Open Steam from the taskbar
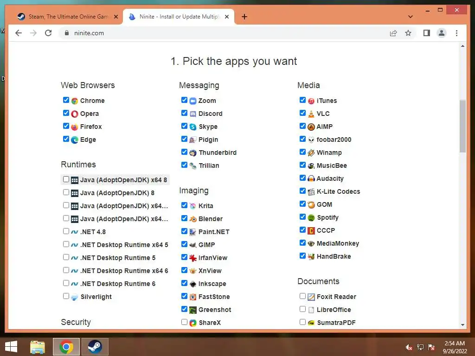475x356 pixels. (95, 347)
